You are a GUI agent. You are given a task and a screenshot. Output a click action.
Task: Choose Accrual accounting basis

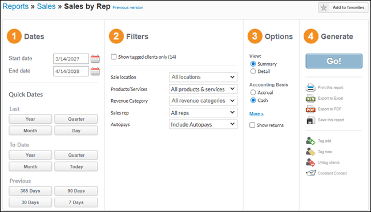pyautogui.click(x=253, y=92)
